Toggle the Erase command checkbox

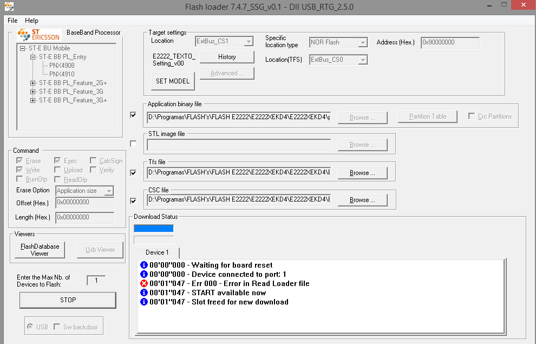pos(19,160)
